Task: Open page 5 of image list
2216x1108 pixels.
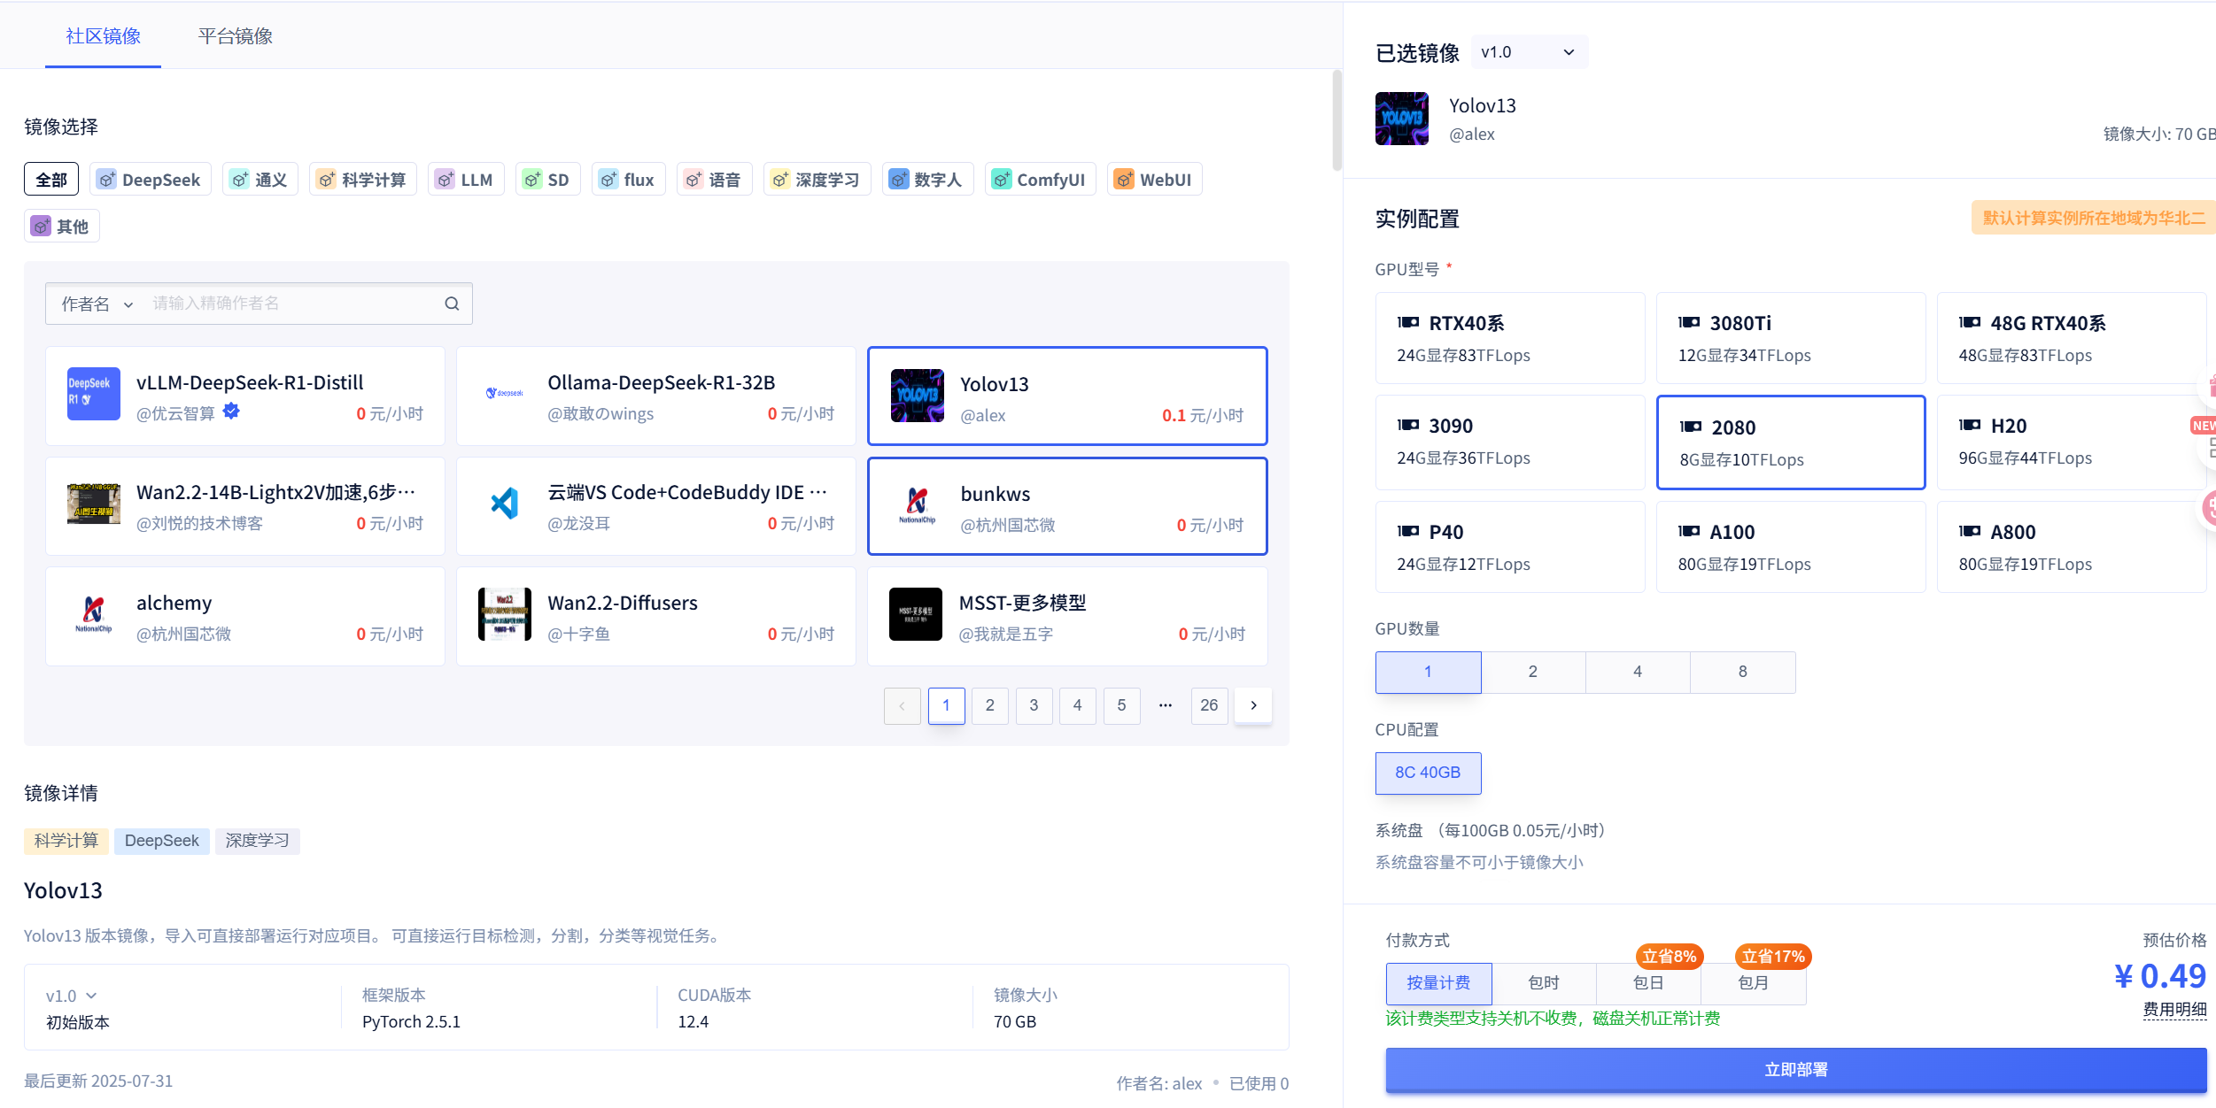Action: point(1121,705)
